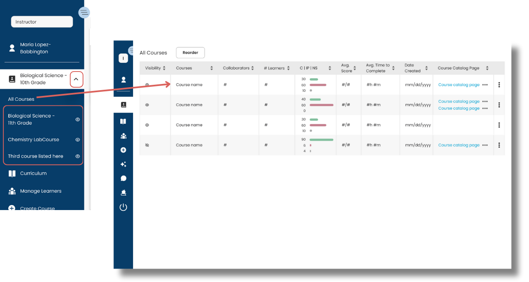Sort by the Course Catalog Page column arrows
Screen dimensions: 529x282
[487, 68]
